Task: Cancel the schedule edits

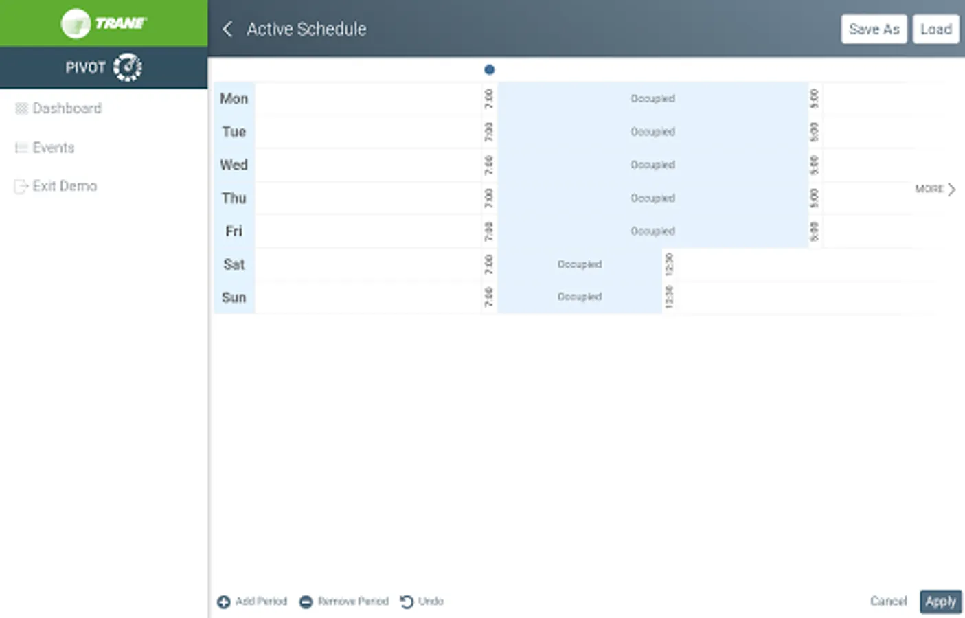Action: [888, 602]
